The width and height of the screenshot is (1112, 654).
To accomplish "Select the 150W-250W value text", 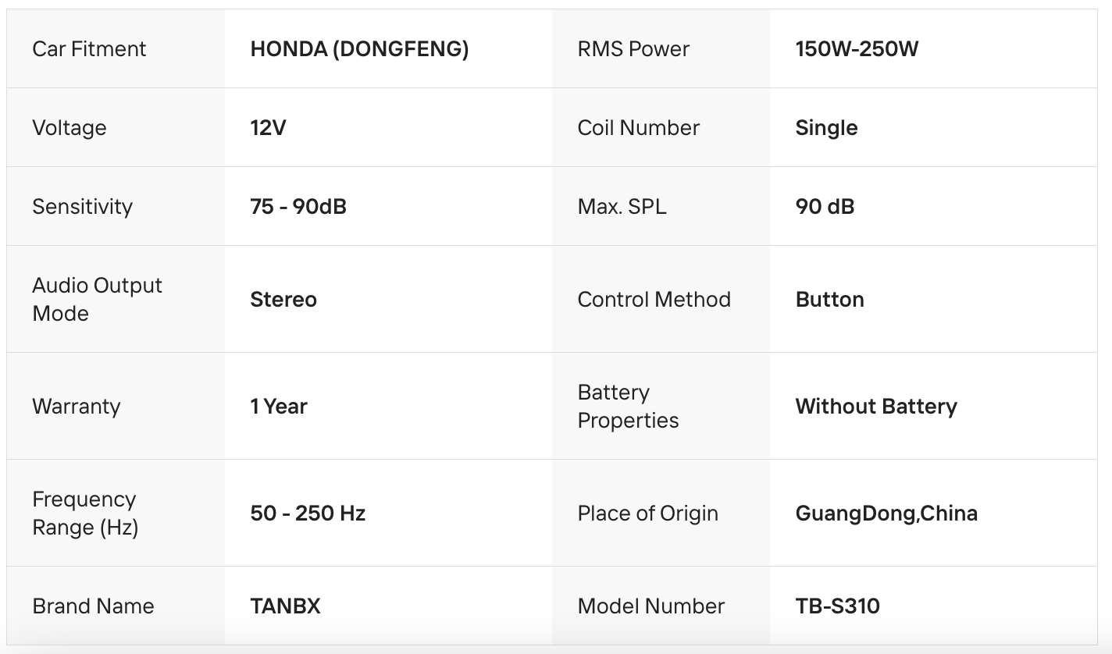I will coord(857,49).
